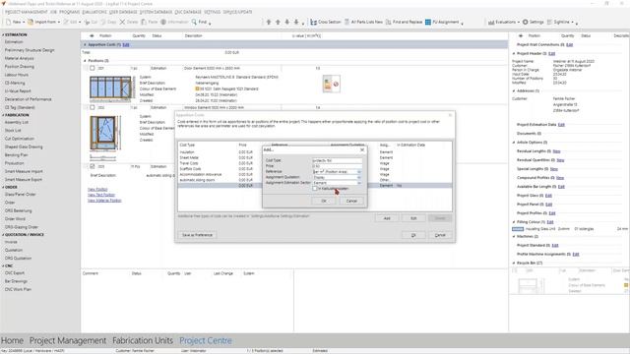
Task: Open the User Database menu
Action: pos(123,12)
